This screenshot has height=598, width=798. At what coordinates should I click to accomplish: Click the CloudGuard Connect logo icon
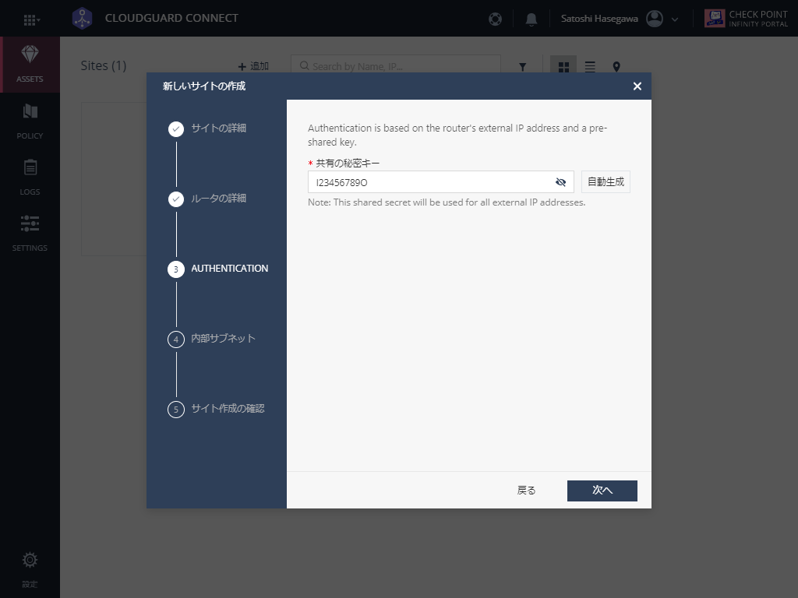(x=82, y=19)
